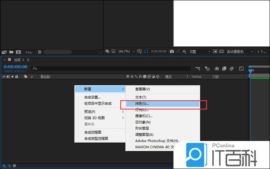Image resolution: width=270 pixels, height=169 pixels.
Task: Enable motion blur for the composition
Action: [232, 69]
